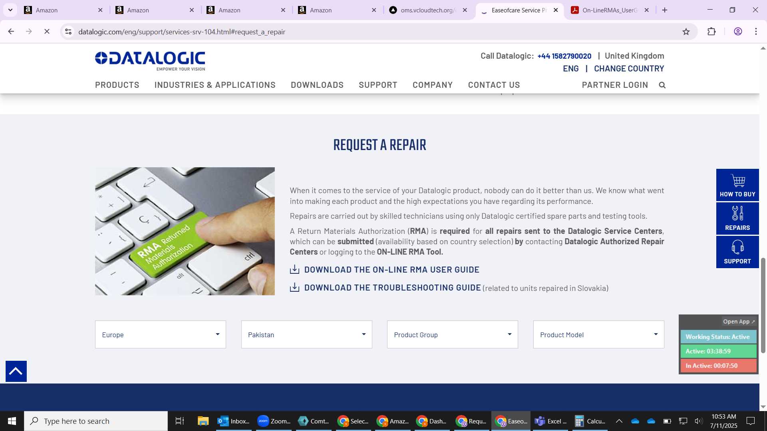The image size is (767, 431).
Task: Click the back-to-top arrow button
Action: pos(16,371)
